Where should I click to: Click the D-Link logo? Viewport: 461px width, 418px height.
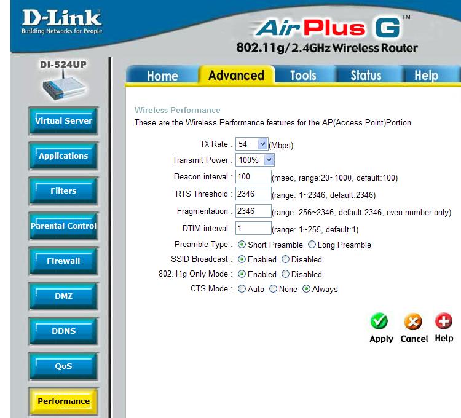[x=61, y=22]
